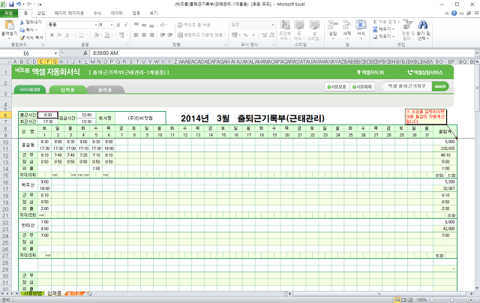
Task: Switch to the Formulas (수식) tab
Action: [x=97, y=13]
